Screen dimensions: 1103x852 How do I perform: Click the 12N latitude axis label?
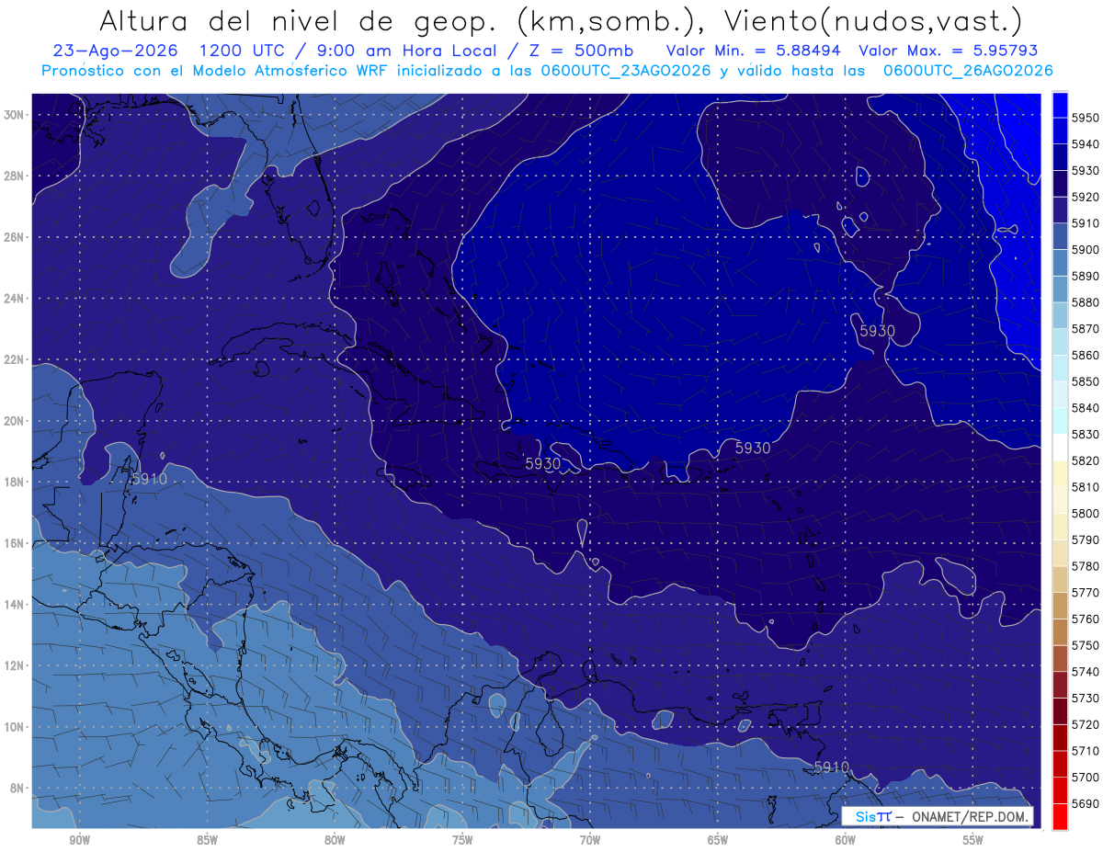point(15,665)
